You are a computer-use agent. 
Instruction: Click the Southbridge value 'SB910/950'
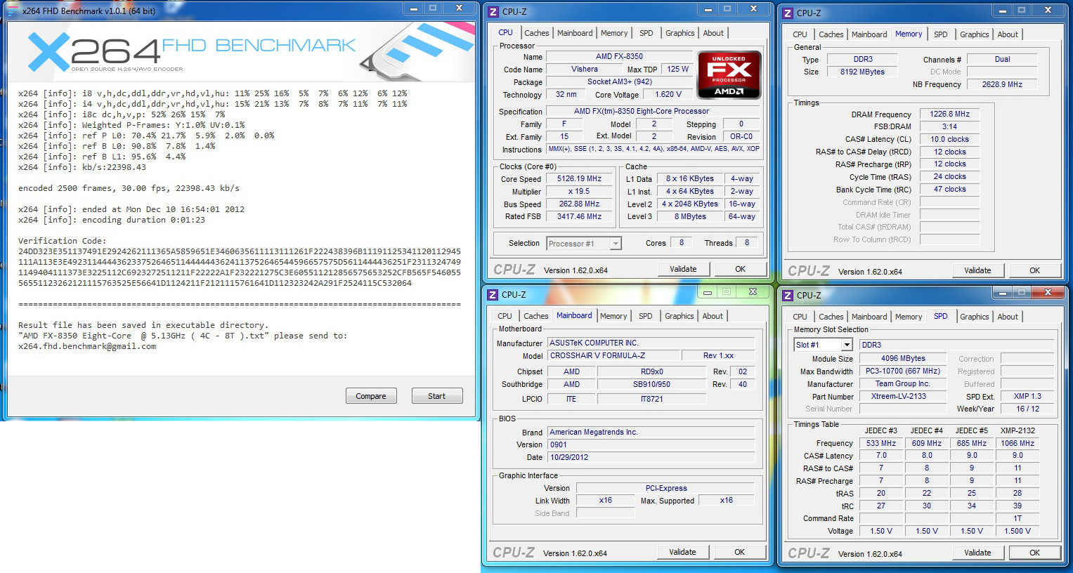(x=651, y=384)
